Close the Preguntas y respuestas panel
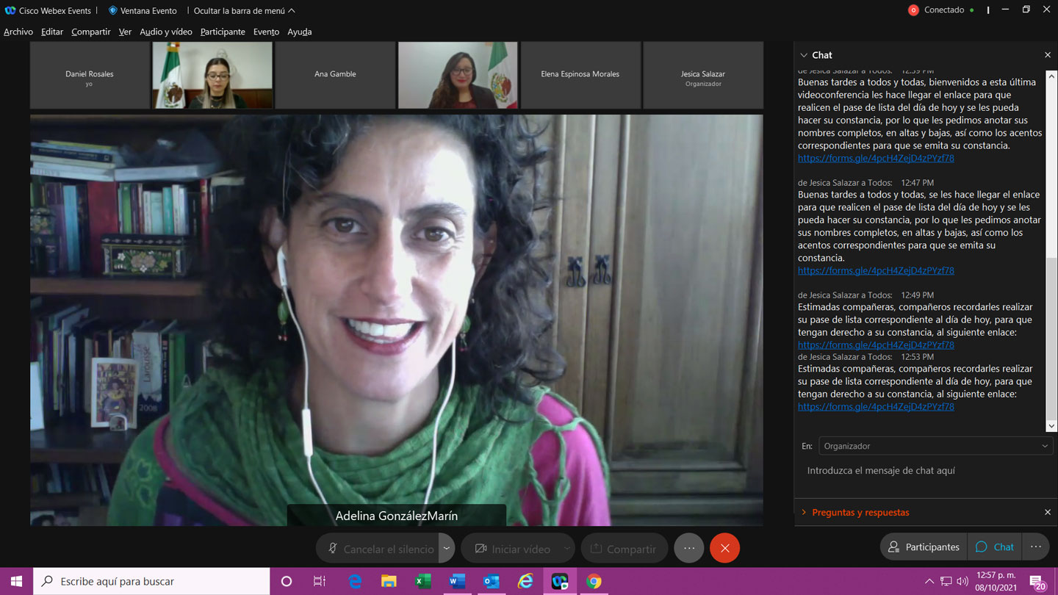 pos(1048,512)
